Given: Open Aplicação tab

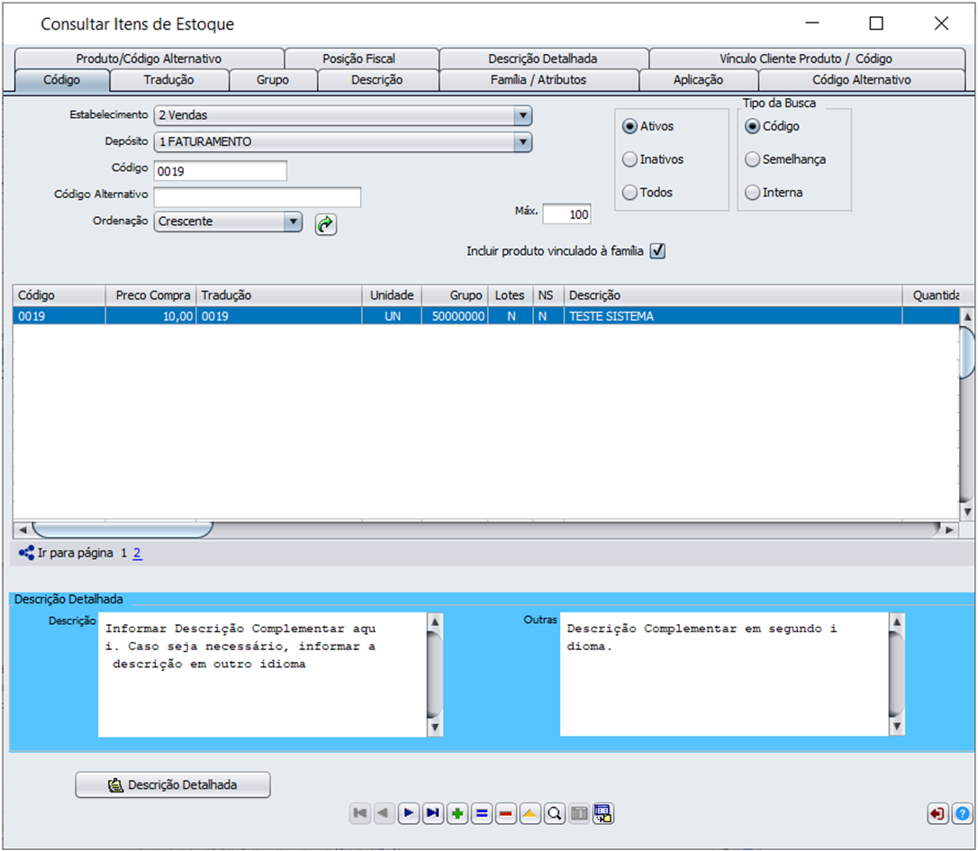Looking at the screenshot, I should (698, 80).
